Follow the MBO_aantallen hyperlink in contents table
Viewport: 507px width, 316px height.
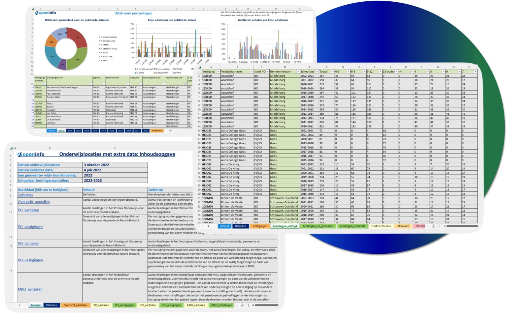30,289
